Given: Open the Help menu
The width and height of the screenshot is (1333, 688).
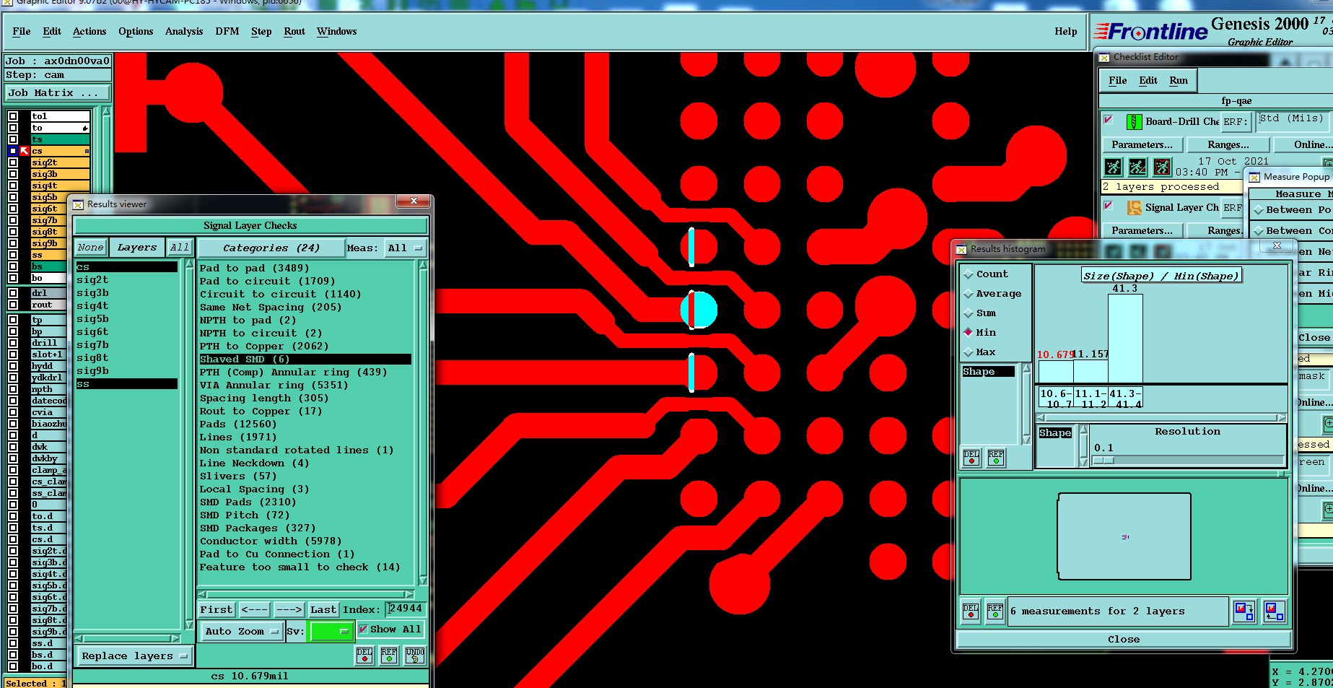Looking at the screenshot, I should [x=1066, y=32].
